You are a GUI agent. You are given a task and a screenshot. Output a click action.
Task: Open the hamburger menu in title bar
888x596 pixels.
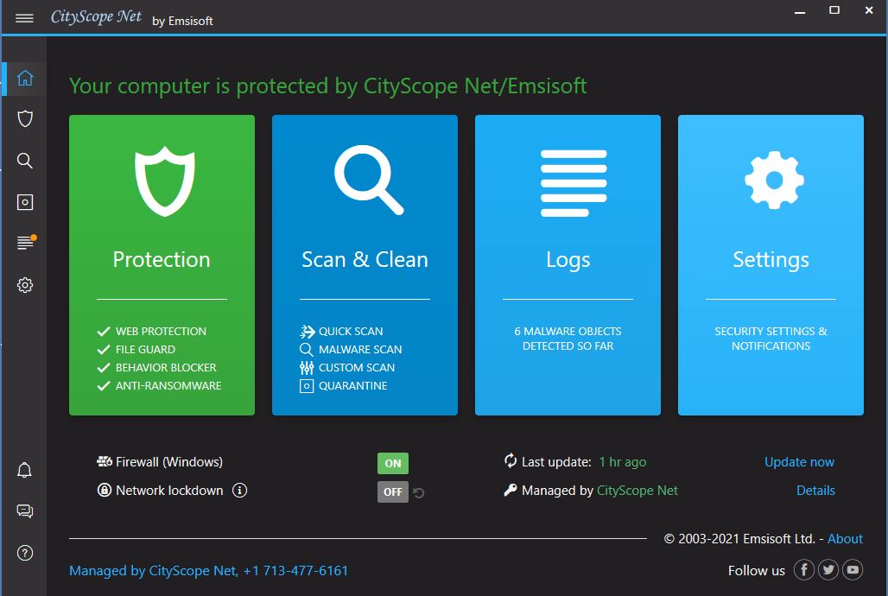click(x=24, y=18)
